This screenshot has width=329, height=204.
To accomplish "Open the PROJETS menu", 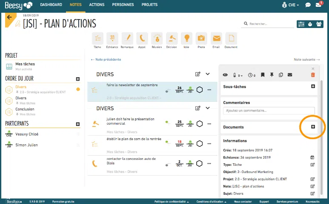I will [149, 5].
